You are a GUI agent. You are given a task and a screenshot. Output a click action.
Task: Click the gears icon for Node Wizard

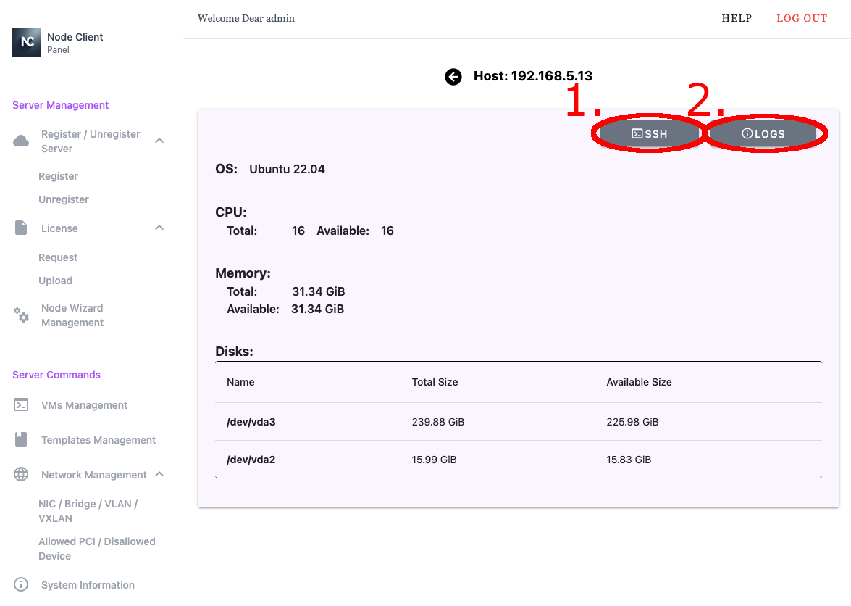coord(22,315)
